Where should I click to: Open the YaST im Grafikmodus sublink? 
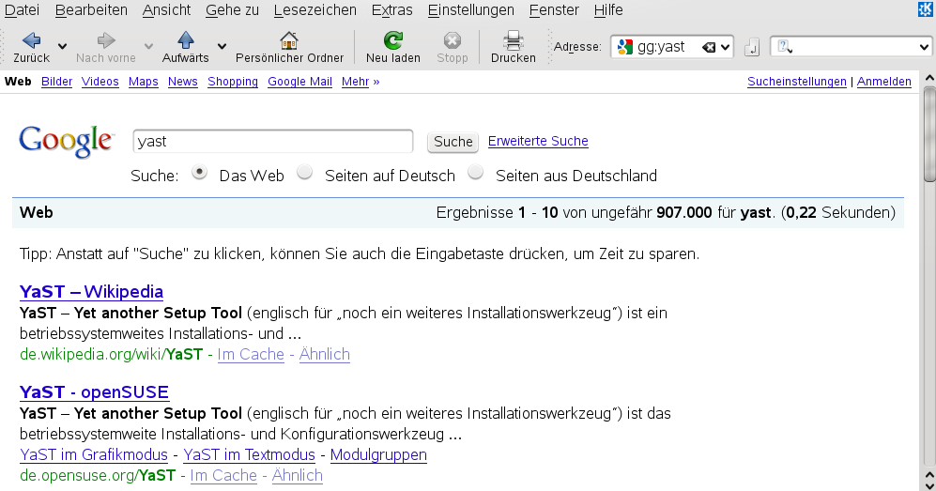coord(94,454)
